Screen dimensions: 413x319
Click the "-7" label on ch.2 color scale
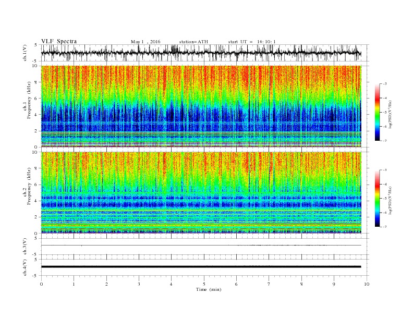tap(384, 227)
